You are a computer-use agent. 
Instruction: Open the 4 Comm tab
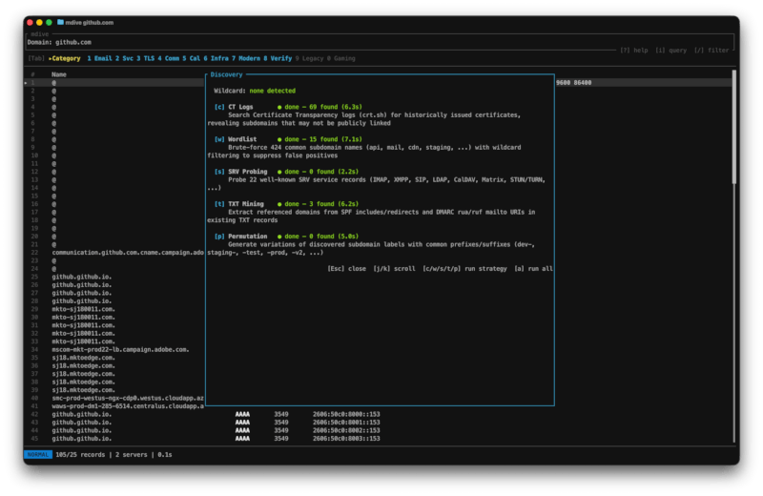tap(169, 58)
